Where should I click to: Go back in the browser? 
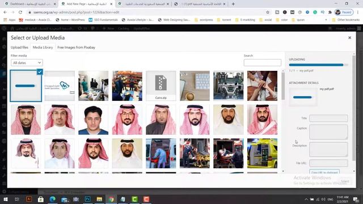coord(5,12)
